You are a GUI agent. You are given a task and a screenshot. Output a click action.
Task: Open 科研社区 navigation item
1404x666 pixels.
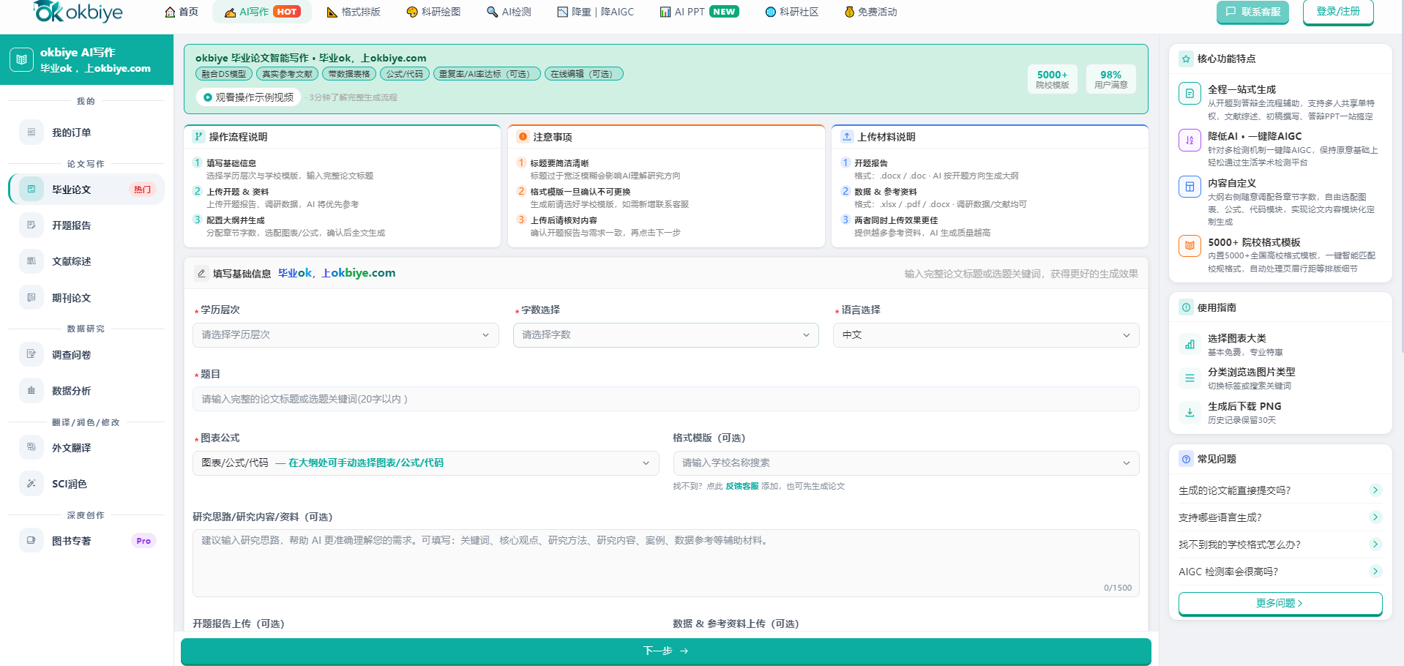click(792, 12)
